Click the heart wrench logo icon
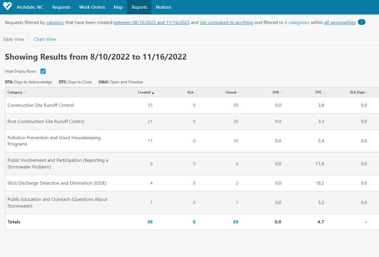The image size is (379, 257). (x=7, y=6)
